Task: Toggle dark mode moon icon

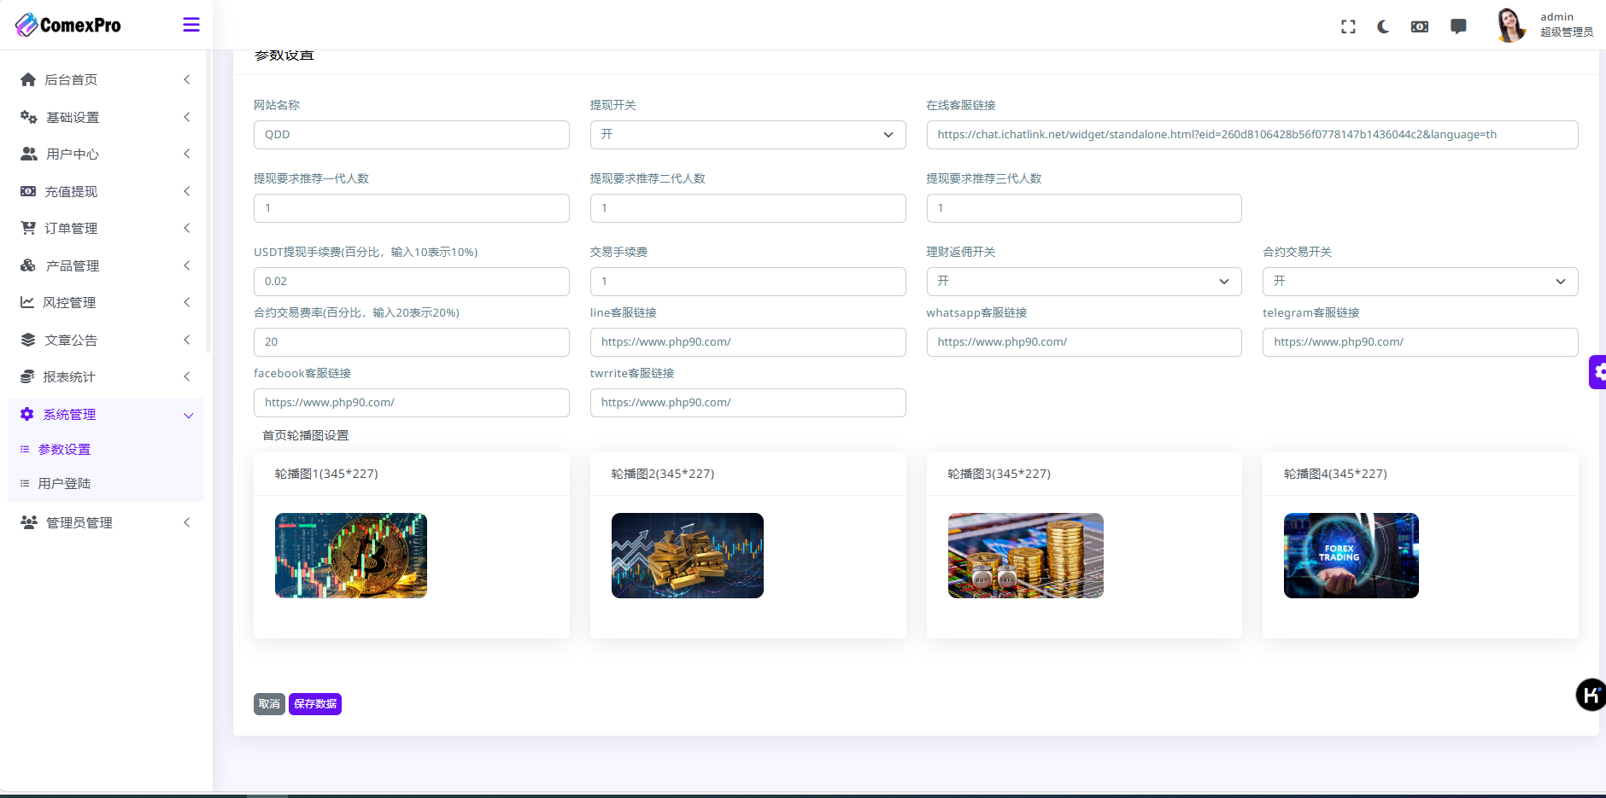Action: [x=1383, y=26]
